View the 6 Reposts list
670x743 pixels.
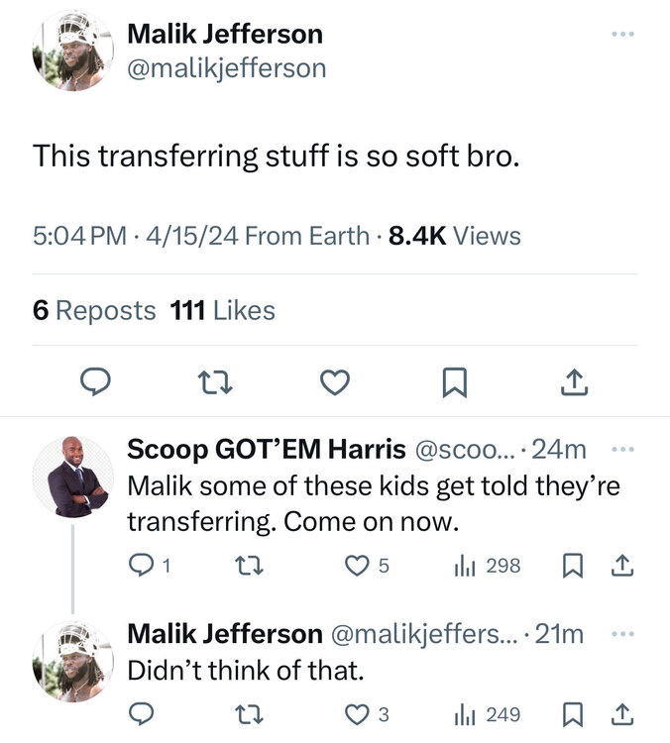(x=94, y=310)
